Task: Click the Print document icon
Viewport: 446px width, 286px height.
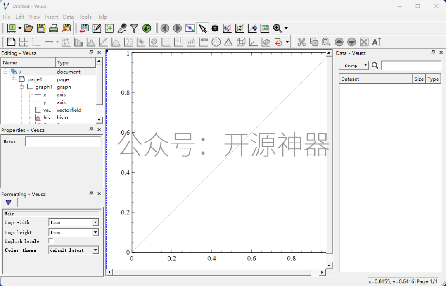Action: pyautogui.click(x=53, y=28)
